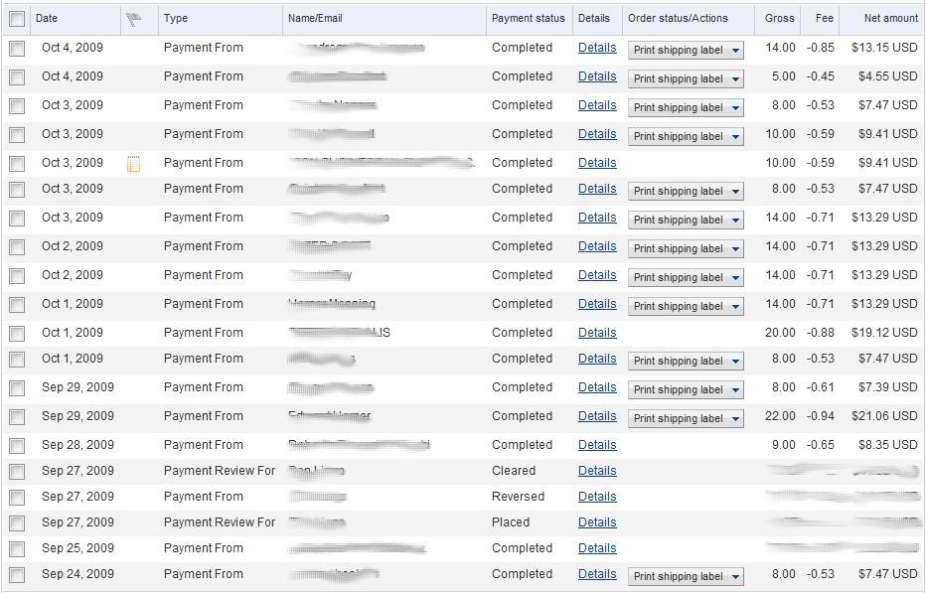Click Details for the Placed payment review
This screenshot has height=593, width=925.
[x=597, y=522]
